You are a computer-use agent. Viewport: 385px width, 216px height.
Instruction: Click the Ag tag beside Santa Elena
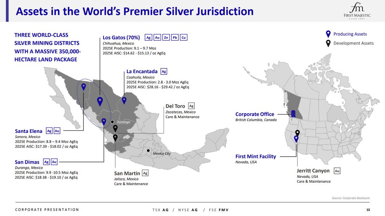49,131
